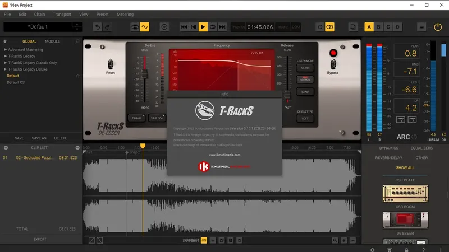Click the DELETE preset button
Screen dimensions: 449x252
[61, 138]
